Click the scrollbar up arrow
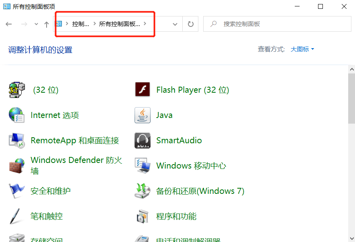This screenshot has height=242, width=355. pos(352,69)
